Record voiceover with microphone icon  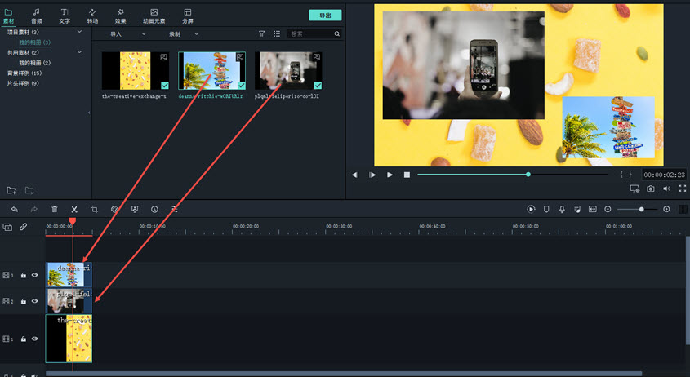pos(562,210)
